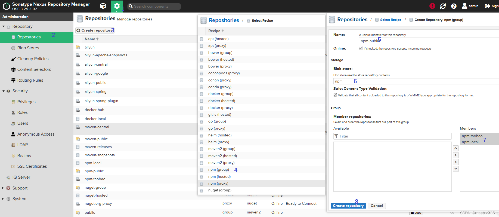
Task: Choose npm (group) recipe
Action: [x=218, y=170]
